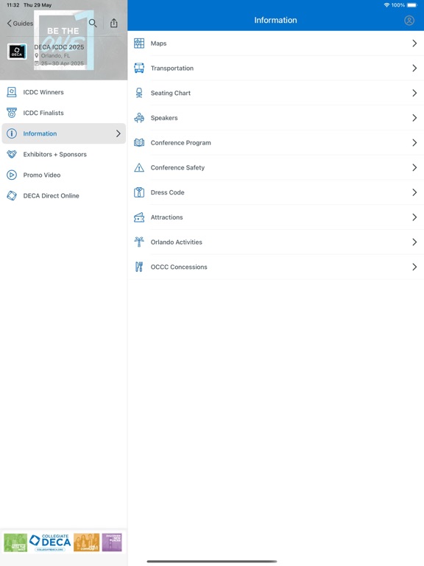Select the Dress Code label
Viewport: 424px width, 566px height.
pos(167,192)
